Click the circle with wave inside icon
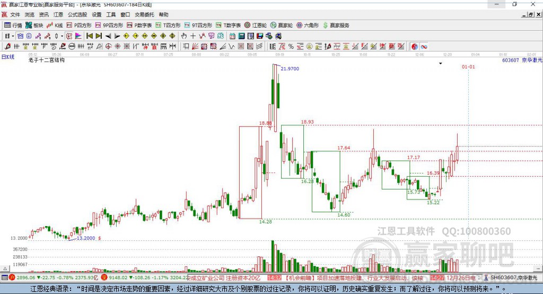 [x=72, y=47]
